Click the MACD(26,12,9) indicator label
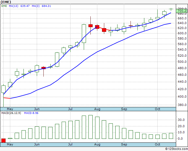Screen dimensions: 188x151 [x=11, y=113]
